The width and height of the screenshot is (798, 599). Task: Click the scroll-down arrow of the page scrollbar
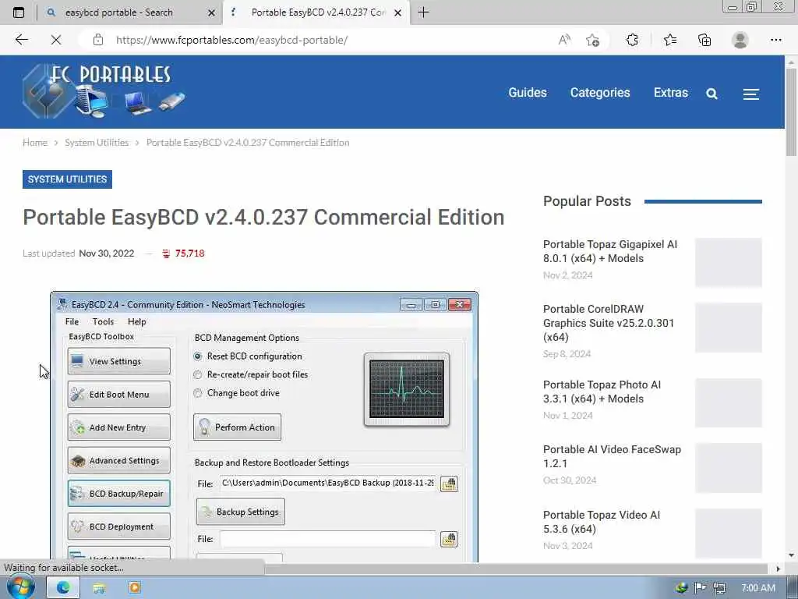point(791,555)
